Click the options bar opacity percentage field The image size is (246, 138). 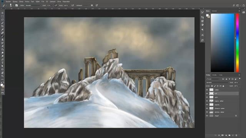(49, 5)
